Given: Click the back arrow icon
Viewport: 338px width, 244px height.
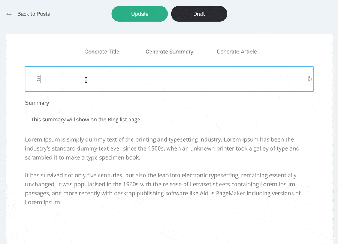Looking at the screenshot, I should (x=9, y=14).
